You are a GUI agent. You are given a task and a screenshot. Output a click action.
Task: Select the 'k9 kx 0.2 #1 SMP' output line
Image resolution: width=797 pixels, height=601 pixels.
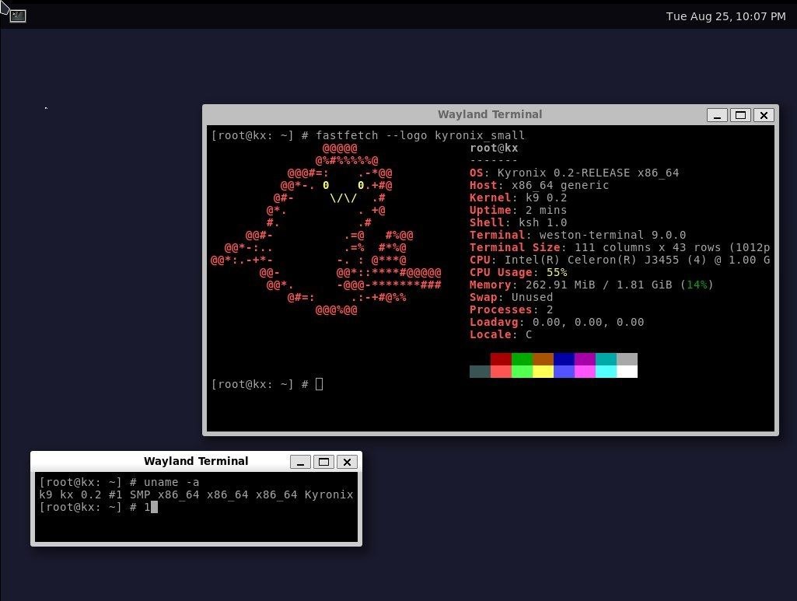tap(196, 494)
